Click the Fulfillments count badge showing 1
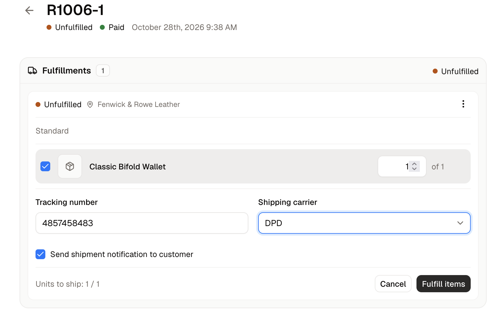The image size is (501, 310). pos(103,70)
